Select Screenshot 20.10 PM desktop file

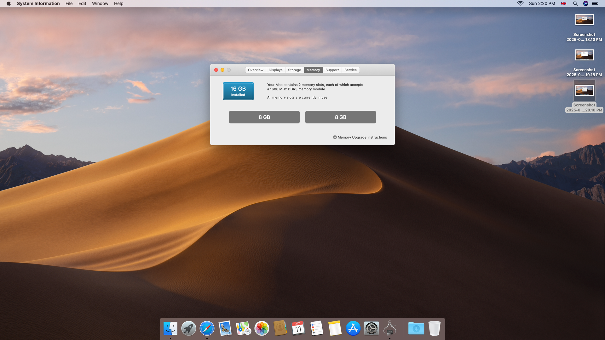585,96
